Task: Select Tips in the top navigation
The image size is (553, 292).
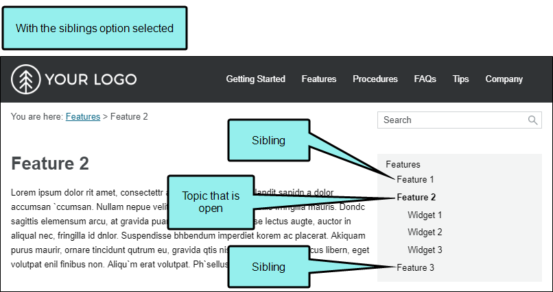Action: (x=460, y=79)
